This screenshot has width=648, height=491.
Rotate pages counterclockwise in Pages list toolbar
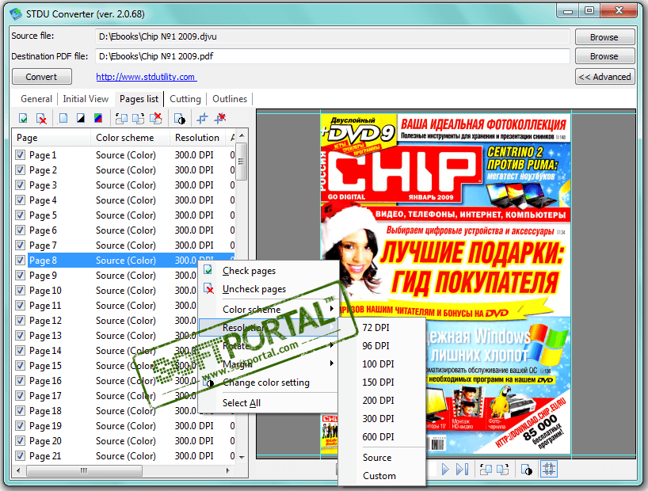pyautogui.click(x=121, y=119)
